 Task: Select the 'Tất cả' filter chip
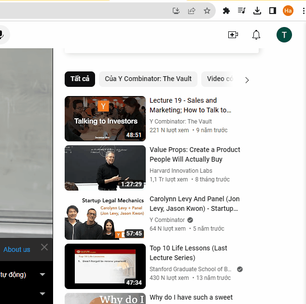(x=80, y=79)
